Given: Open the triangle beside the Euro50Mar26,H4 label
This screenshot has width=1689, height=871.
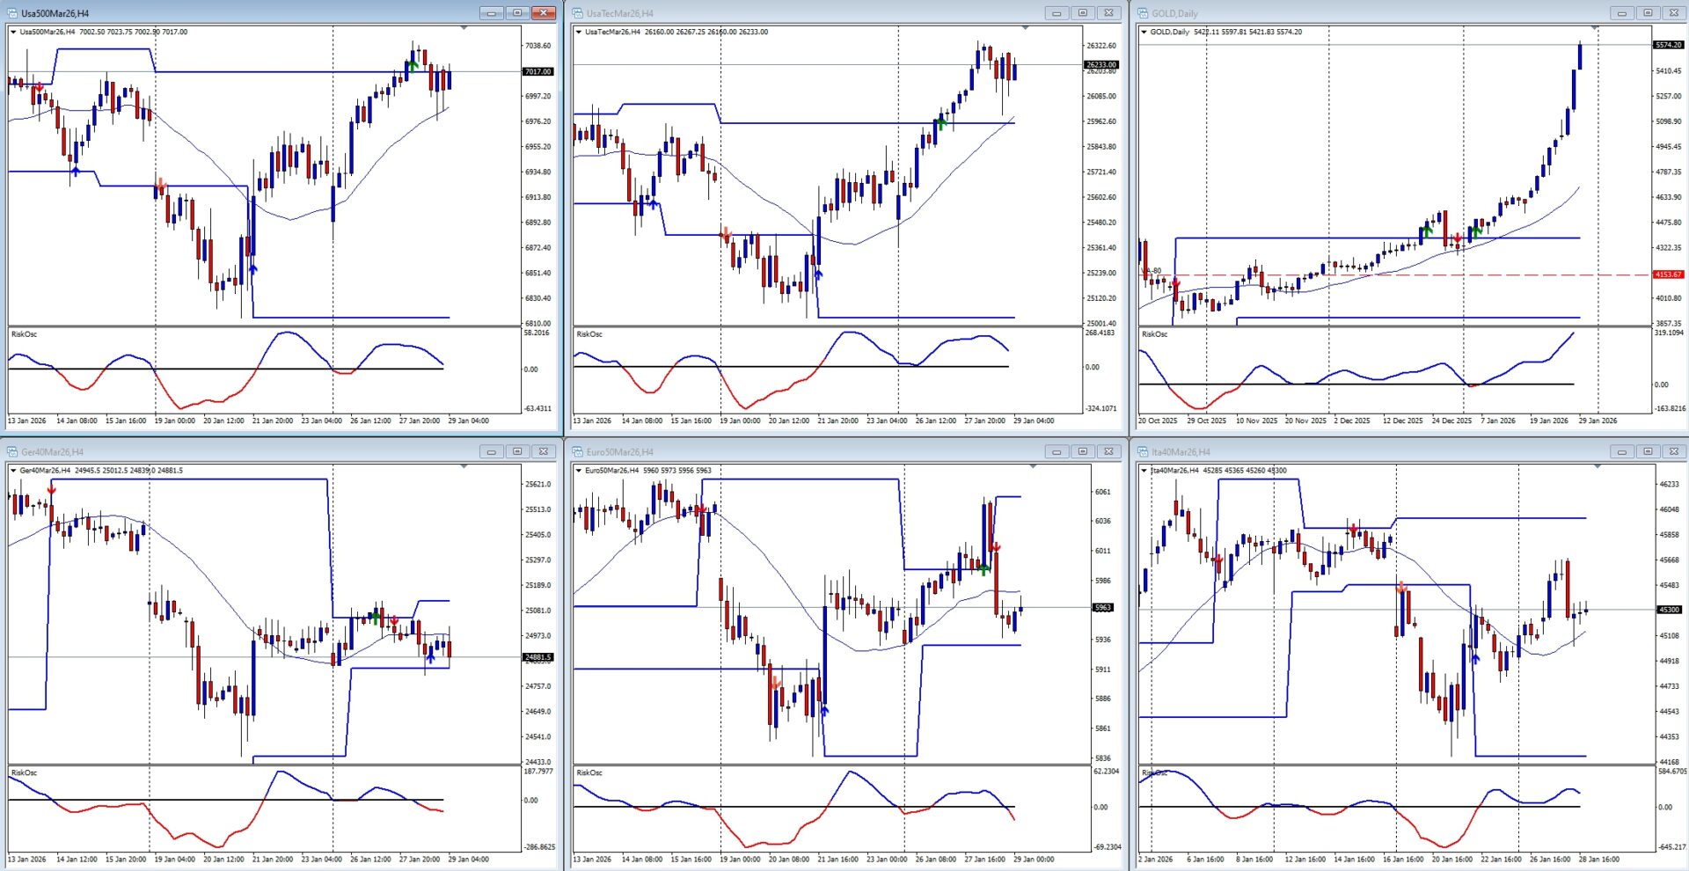Looking at the screenshot, I should 578,471.
